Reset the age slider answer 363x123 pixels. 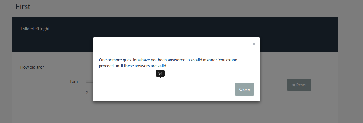pyautogui.click(x=299, y=85)
